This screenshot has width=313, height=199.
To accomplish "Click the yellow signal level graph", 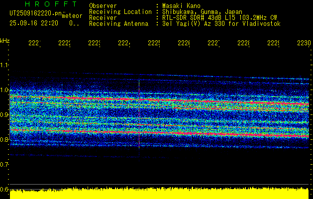I will tap(159, 193).
